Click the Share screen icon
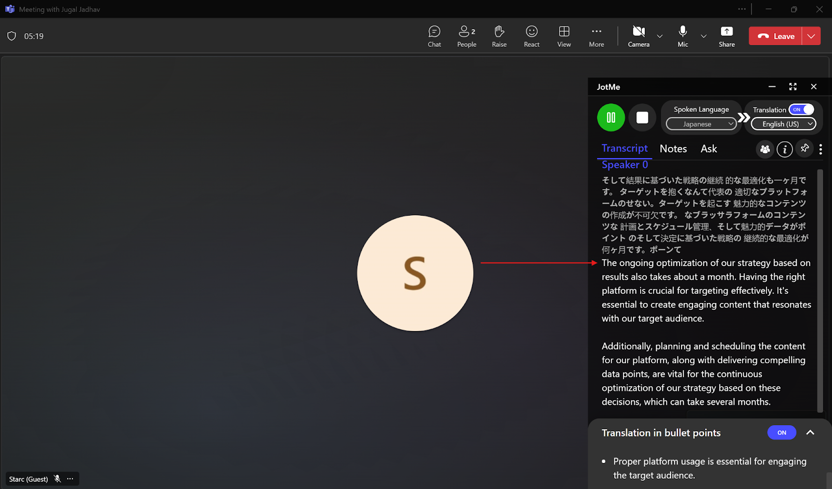This screenshot has width=832, height=489. tap(726, 36)
